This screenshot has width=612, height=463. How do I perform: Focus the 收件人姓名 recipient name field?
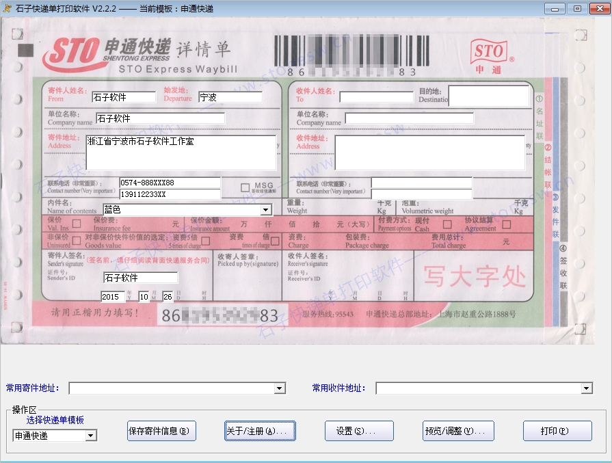(x=377, y=97)
